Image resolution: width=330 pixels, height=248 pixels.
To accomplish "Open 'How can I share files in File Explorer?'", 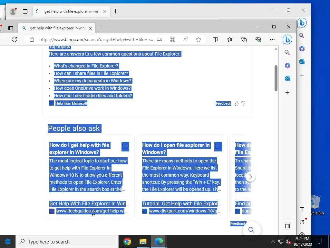I will point(91,73).
